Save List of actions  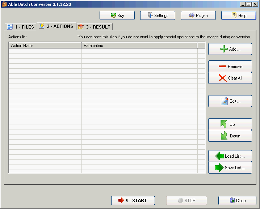tap(230, 167)
